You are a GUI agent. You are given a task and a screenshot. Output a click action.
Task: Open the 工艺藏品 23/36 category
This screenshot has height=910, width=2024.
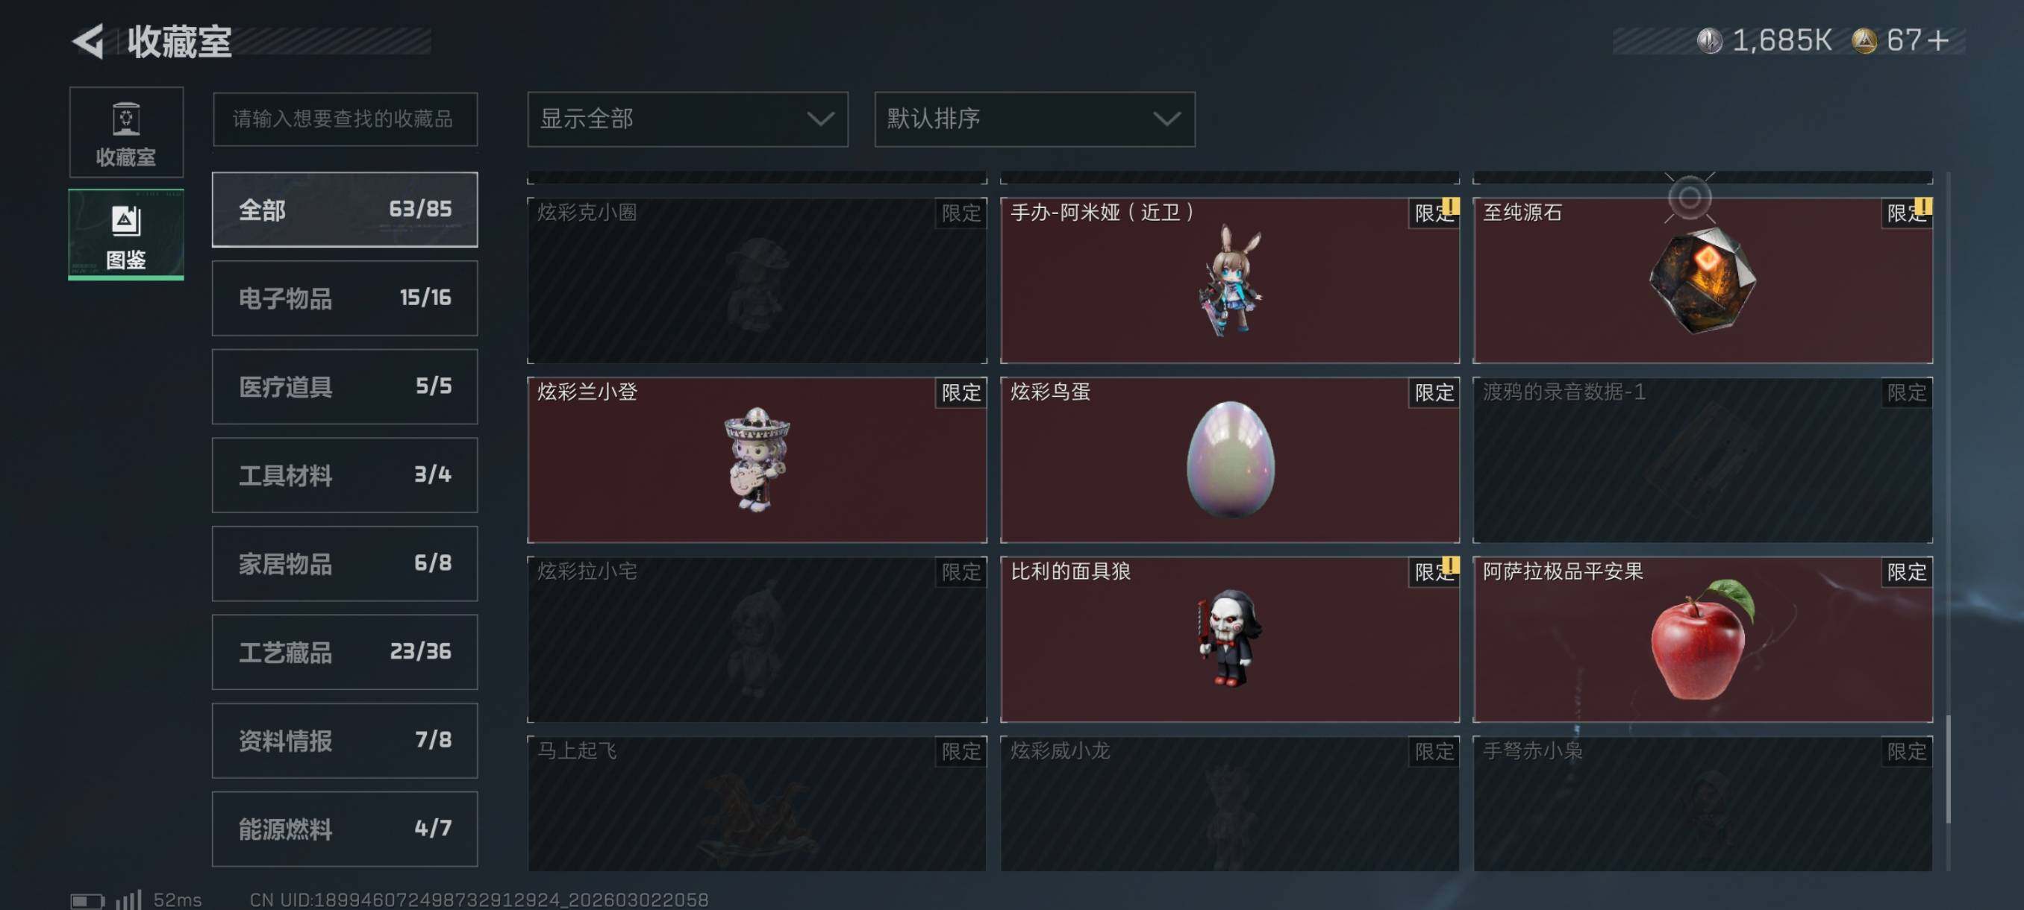344,652
